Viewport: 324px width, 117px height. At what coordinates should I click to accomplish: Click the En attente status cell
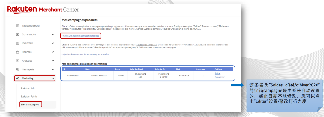(184, 75)
